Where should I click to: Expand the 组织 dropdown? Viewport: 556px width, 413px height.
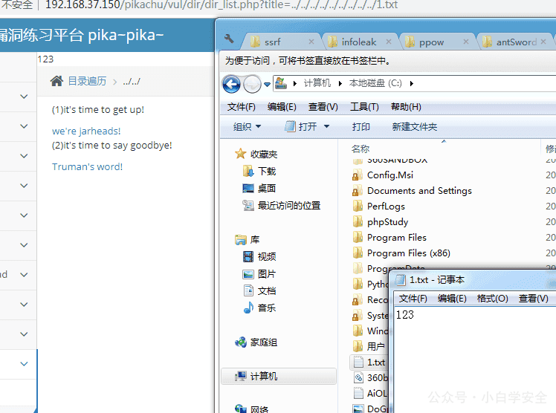pyautogui.click(x=247, y=126)
